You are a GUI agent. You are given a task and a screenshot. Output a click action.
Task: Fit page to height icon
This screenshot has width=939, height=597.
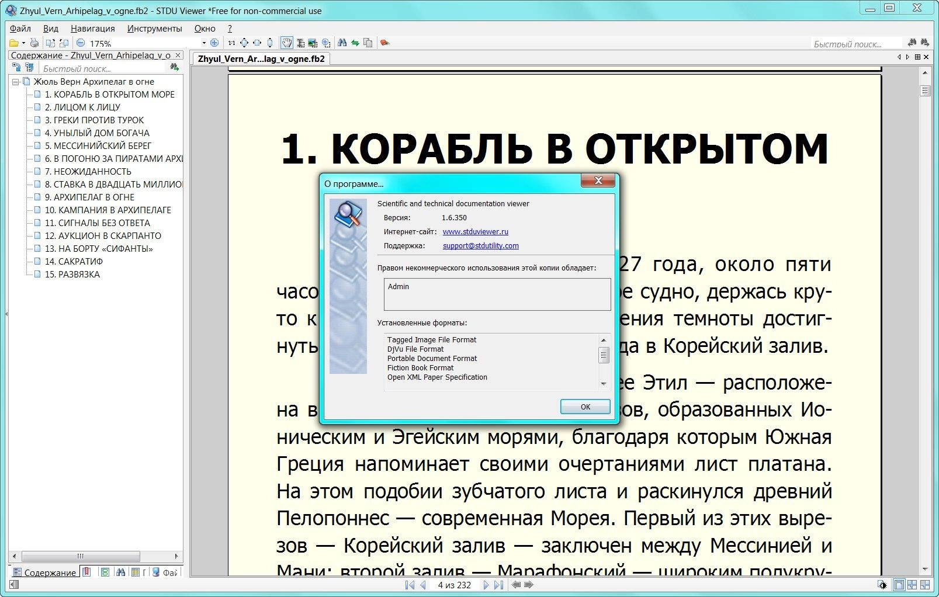270,43
